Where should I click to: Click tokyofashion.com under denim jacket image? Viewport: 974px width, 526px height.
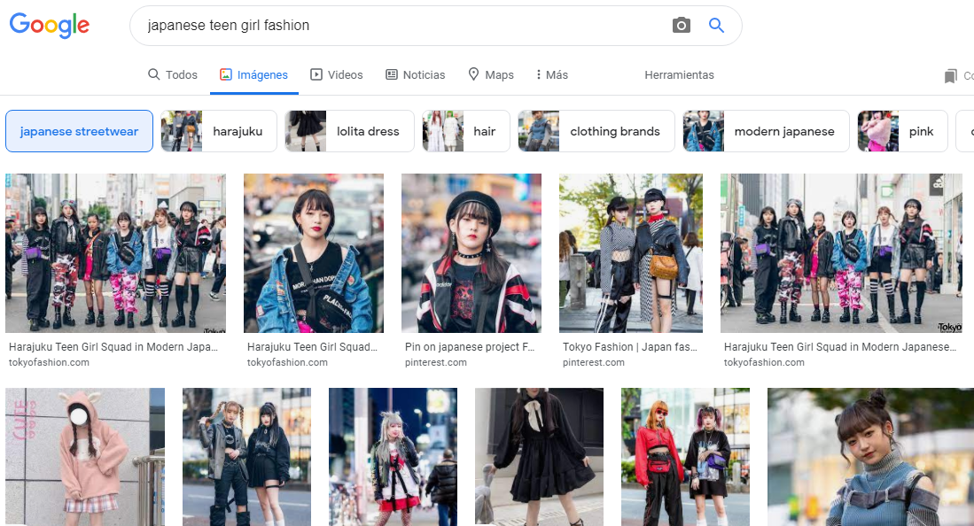[x=287, y=363]
